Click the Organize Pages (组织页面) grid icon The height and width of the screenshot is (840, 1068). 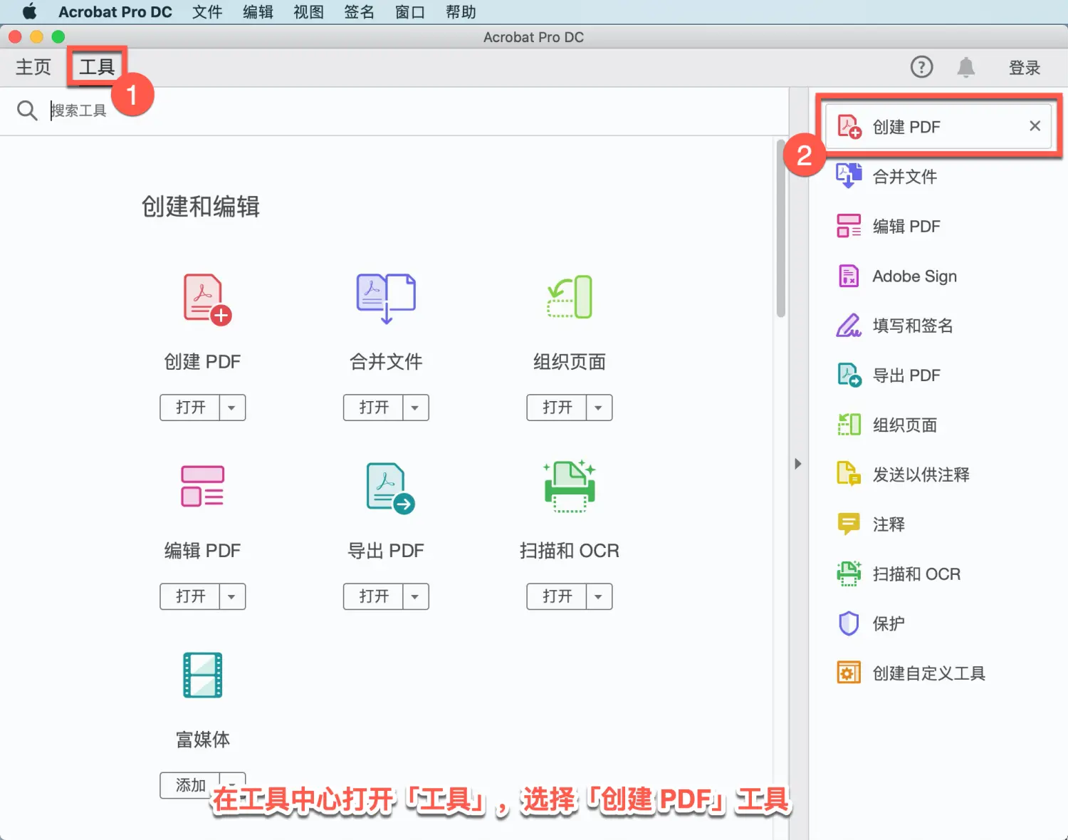(570, 297)
